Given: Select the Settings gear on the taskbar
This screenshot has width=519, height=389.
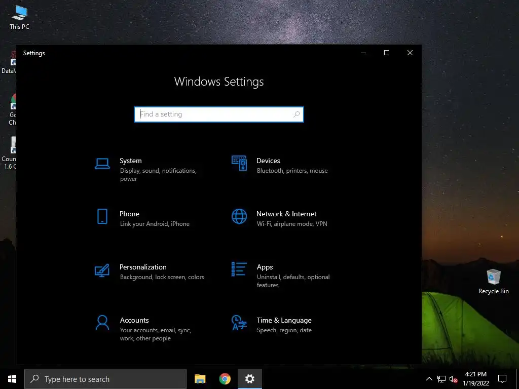Looking at the screenshot, I should coord(249,379).
